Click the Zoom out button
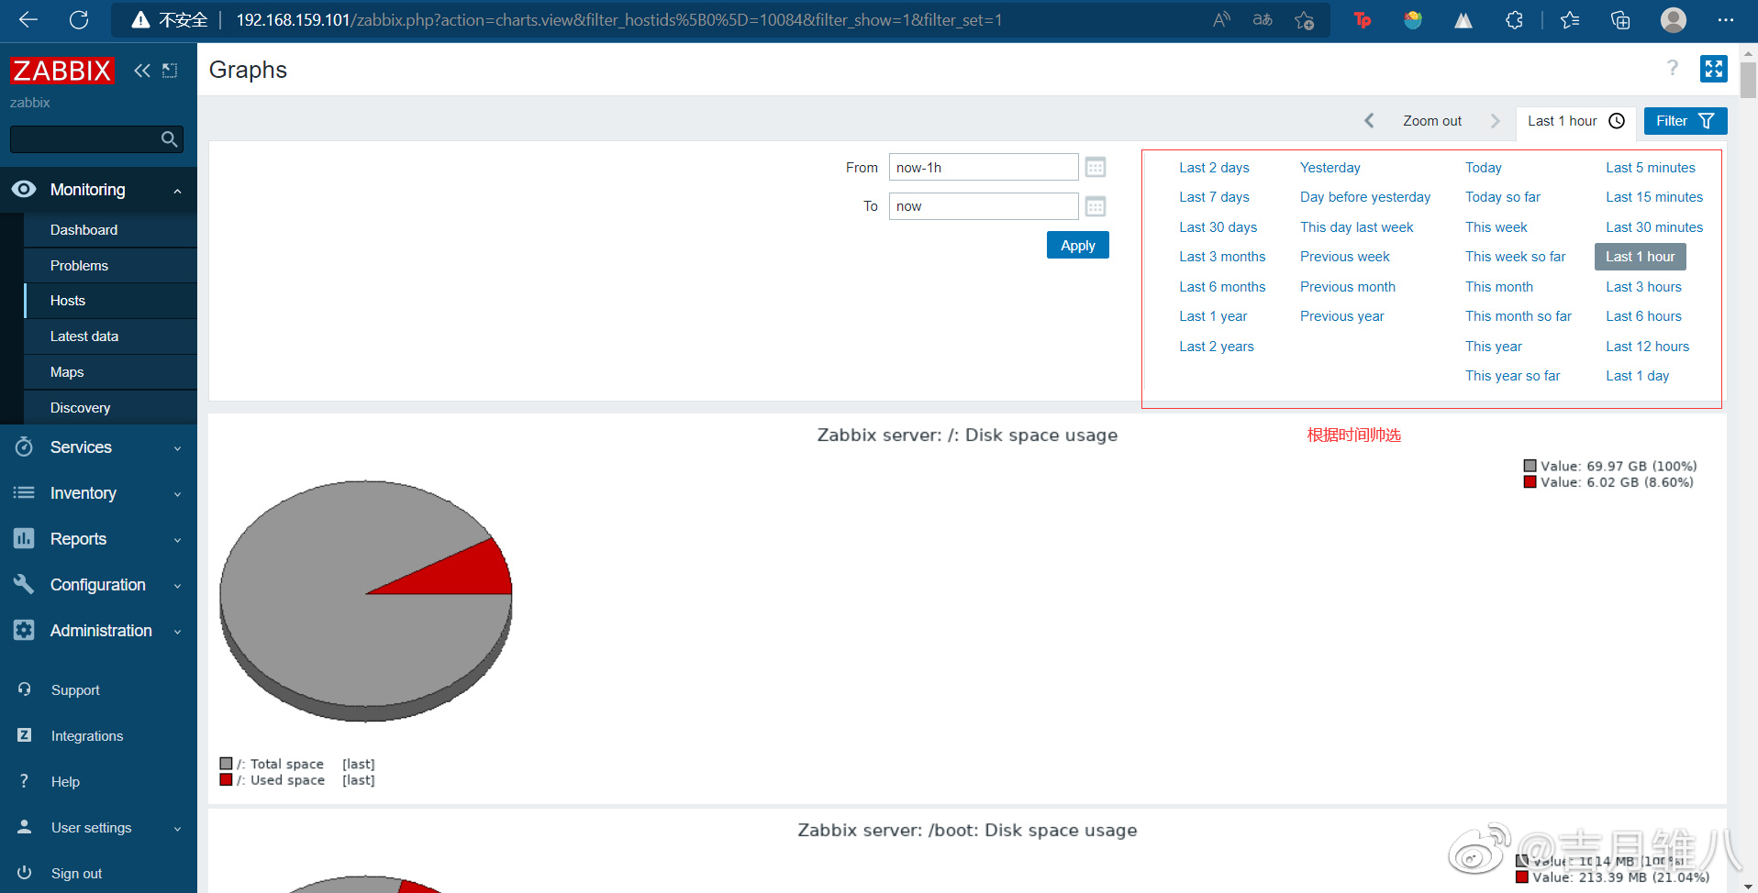 tap(1432, 121)
